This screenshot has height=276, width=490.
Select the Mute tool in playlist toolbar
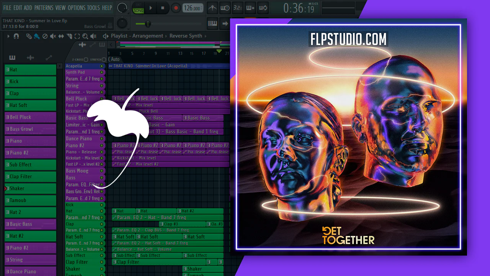coord(53,36)
